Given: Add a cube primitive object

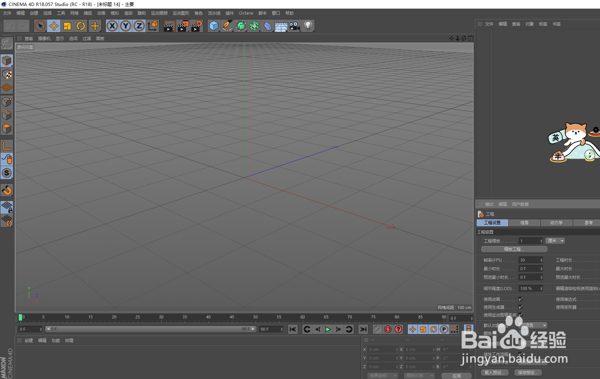Looking at the screenshot, I should [x=214, y=26].
